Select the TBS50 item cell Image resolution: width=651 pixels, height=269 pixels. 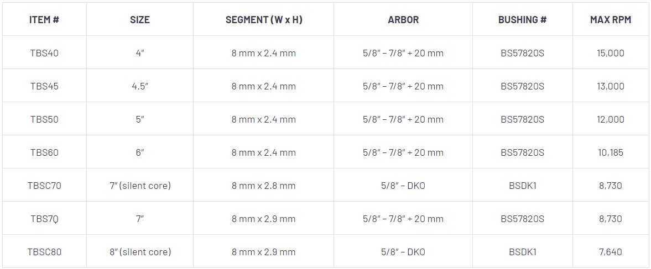click(x=44, y=119)
